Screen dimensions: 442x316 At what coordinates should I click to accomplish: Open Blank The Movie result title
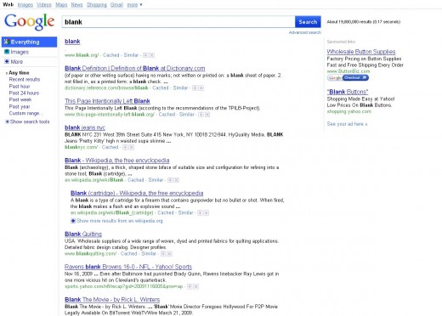(x=112, y=300)
